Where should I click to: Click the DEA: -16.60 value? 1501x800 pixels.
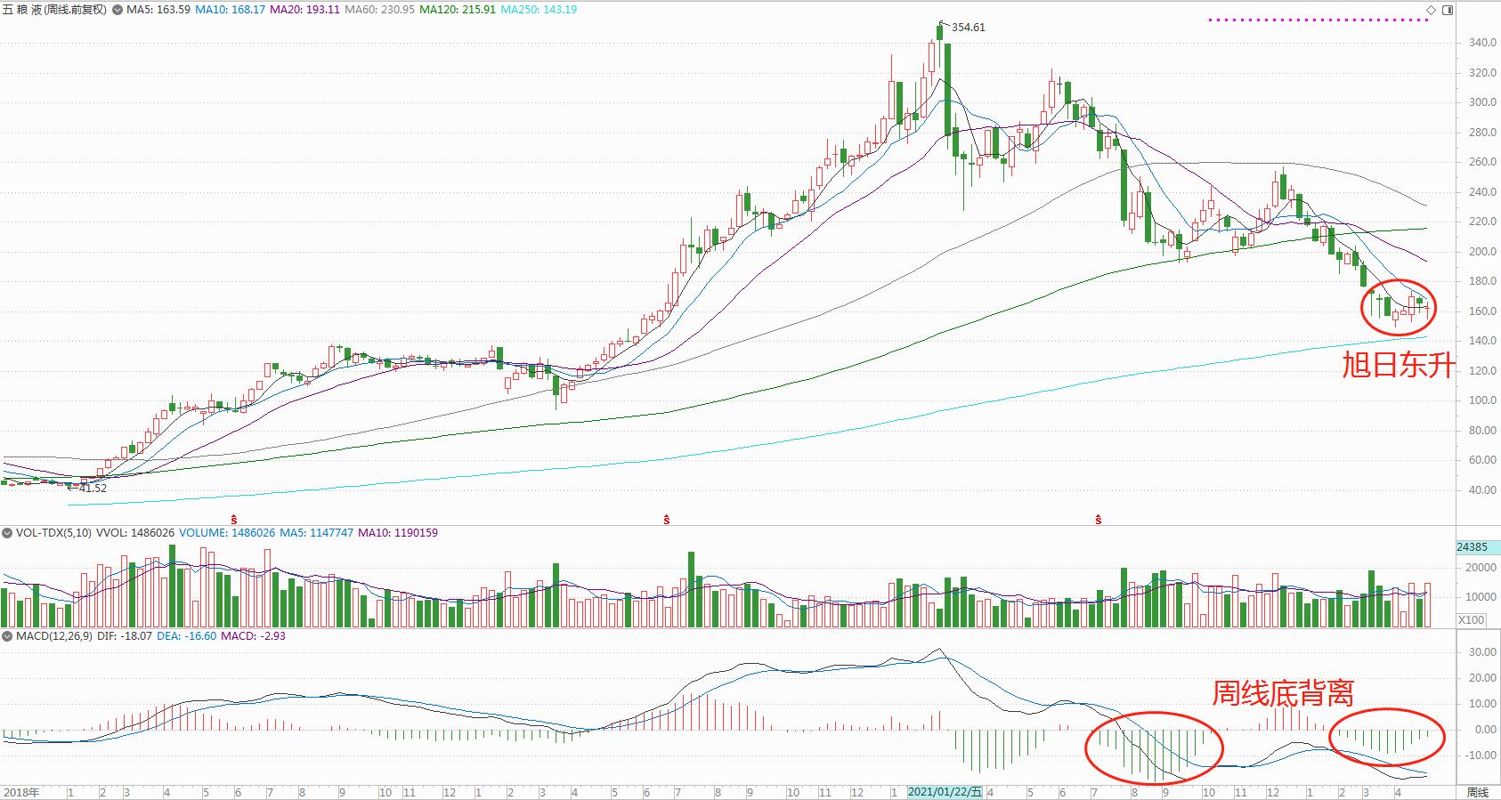[x=187, y=636]
